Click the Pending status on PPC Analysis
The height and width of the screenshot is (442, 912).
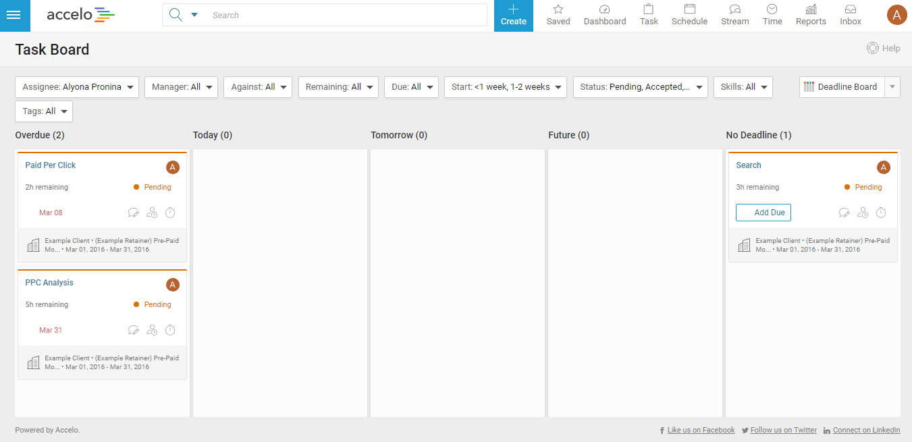click(153, 305)
